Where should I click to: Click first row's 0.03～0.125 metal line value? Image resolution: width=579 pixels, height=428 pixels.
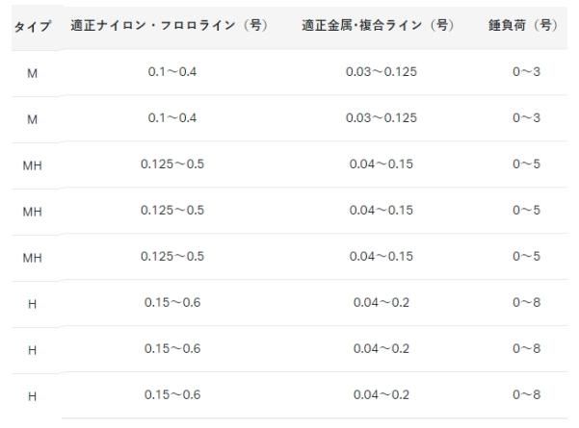coord(382,71)
